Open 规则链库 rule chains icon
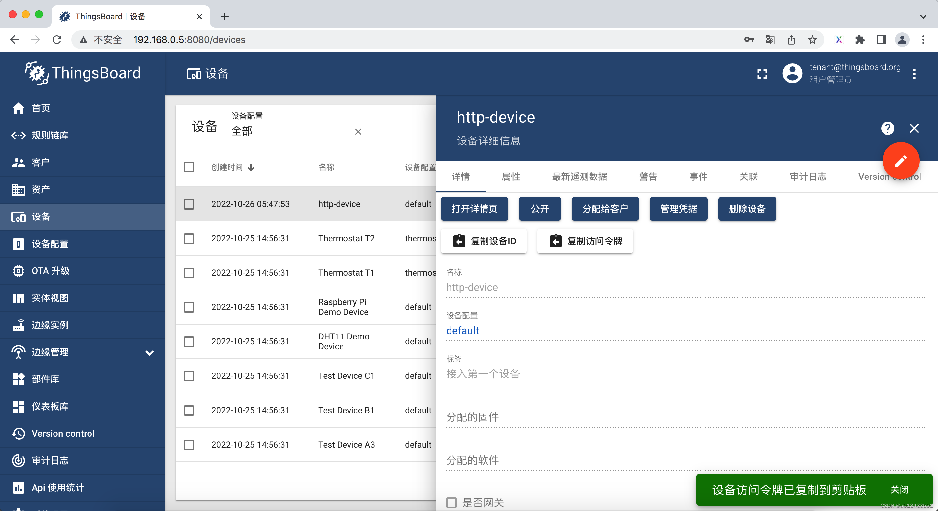This screenshot has width=938, height=511. point(18,135)
